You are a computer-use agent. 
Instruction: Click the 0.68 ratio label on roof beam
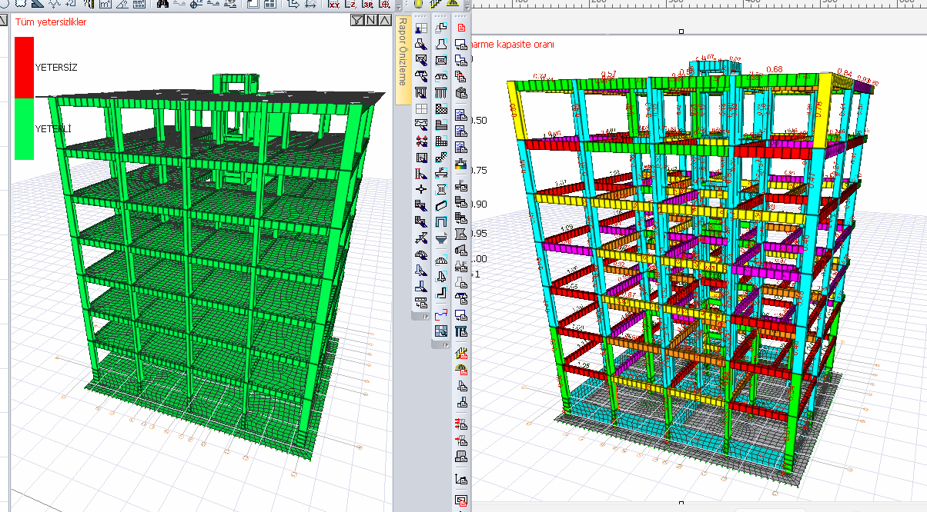(774, 70)
